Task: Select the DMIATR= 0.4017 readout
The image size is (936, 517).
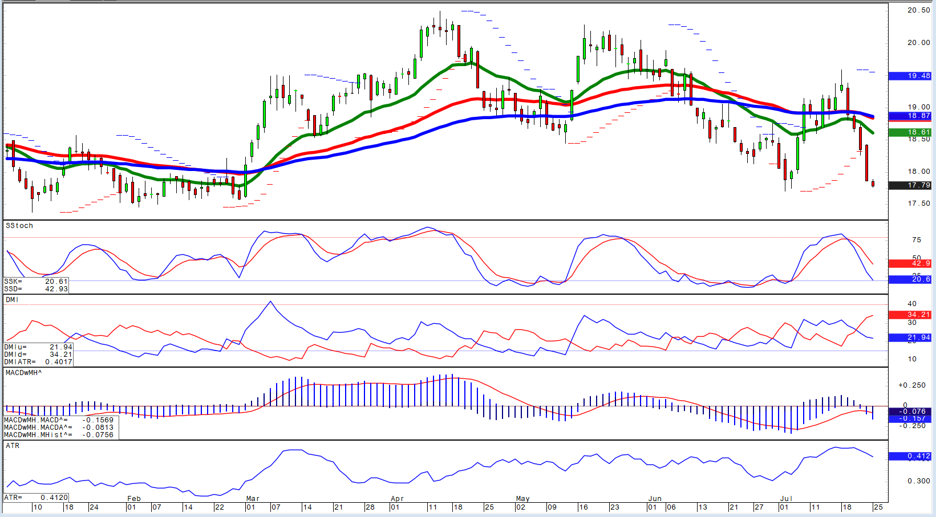Action: point(38,362)
